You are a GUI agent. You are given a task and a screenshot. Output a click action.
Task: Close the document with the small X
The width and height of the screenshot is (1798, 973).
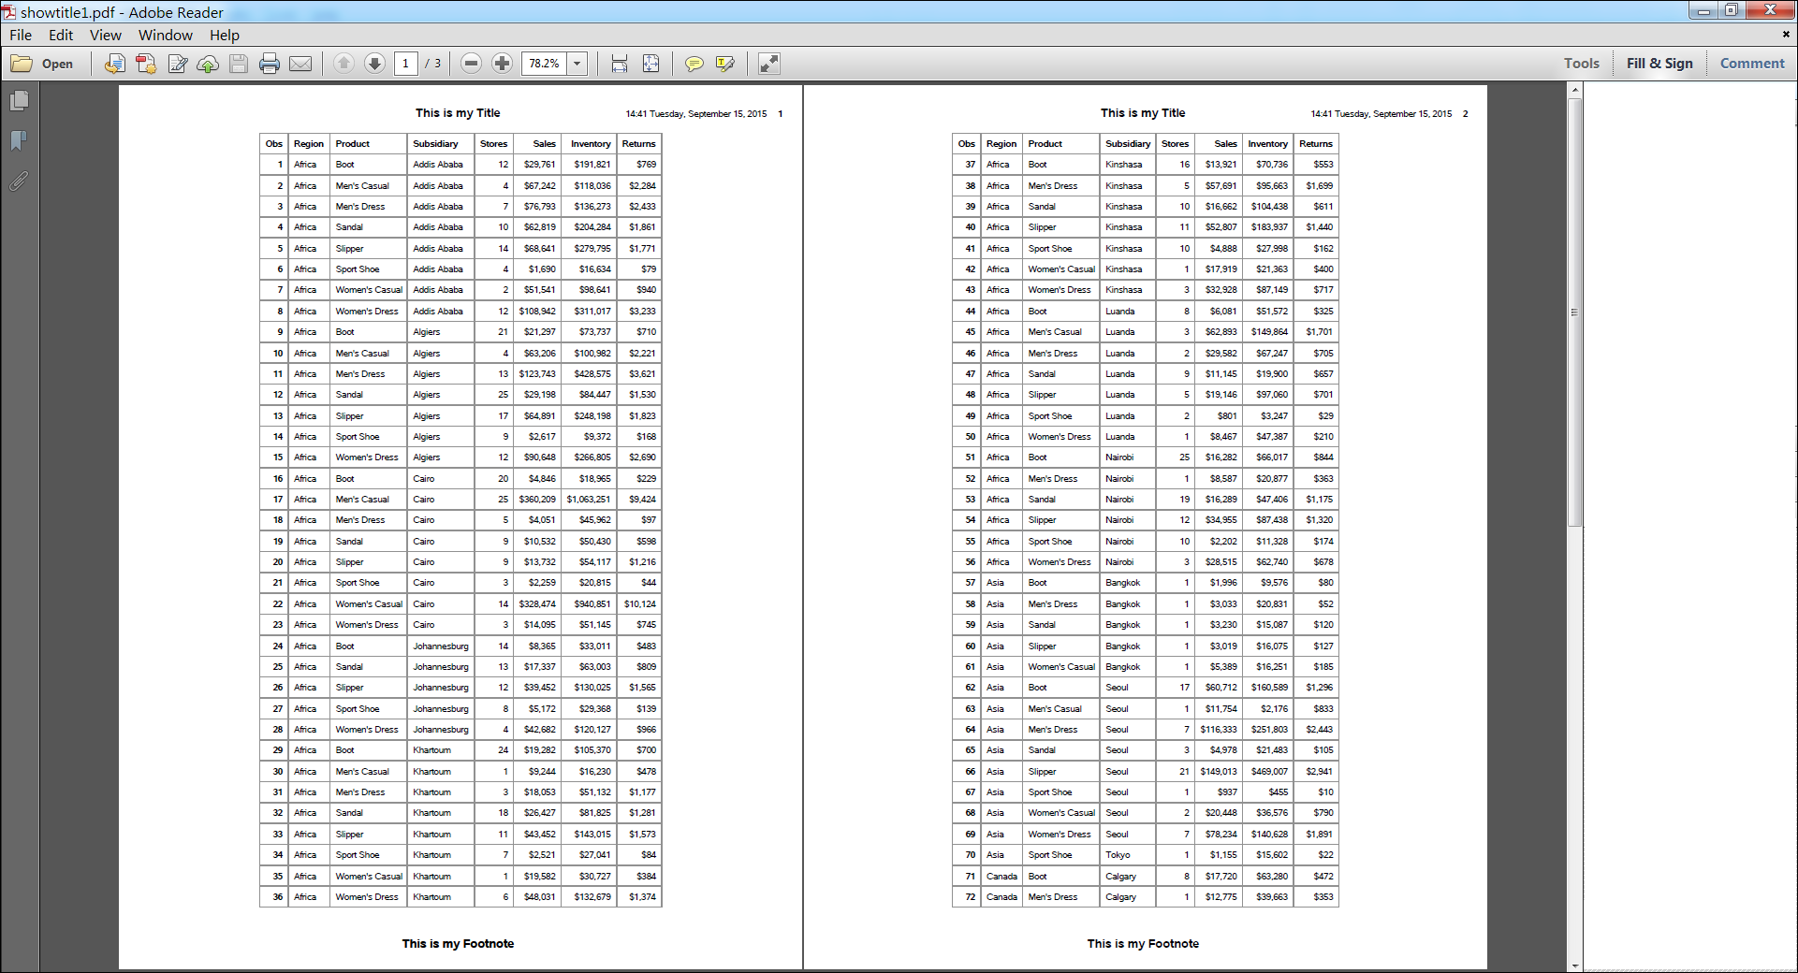click(1786, 35)
